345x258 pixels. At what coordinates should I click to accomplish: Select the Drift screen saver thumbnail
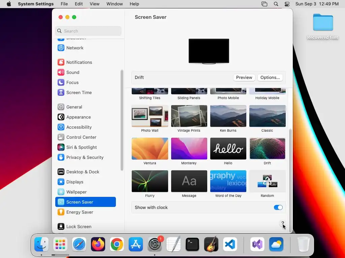(267, 148)
